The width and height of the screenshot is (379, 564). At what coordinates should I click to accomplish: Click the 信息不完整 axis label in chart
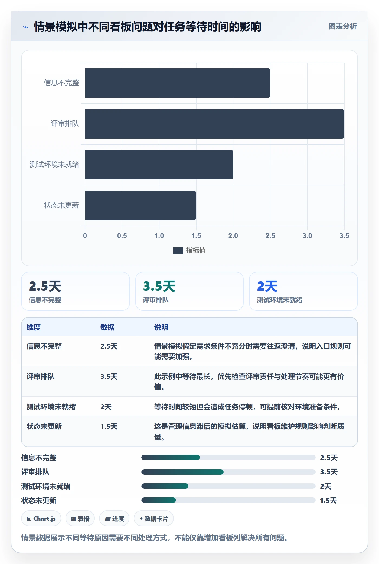click(x=61, y=83)
